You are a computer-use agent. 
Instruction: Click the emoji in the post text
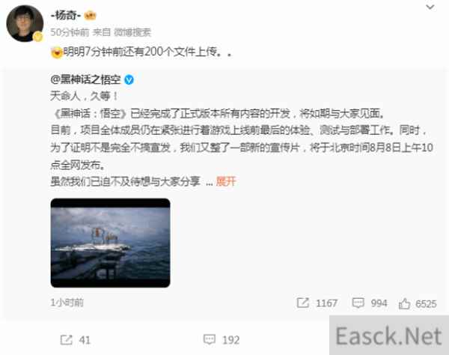click(57, 52)
